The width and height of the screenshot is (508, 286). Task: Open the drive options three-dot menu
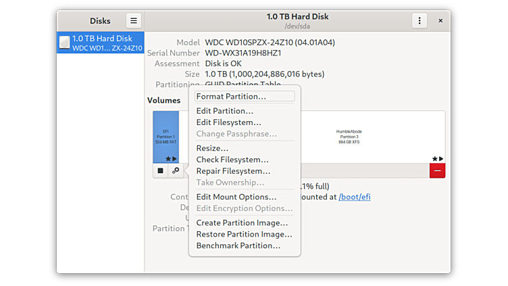click(420, 21)
